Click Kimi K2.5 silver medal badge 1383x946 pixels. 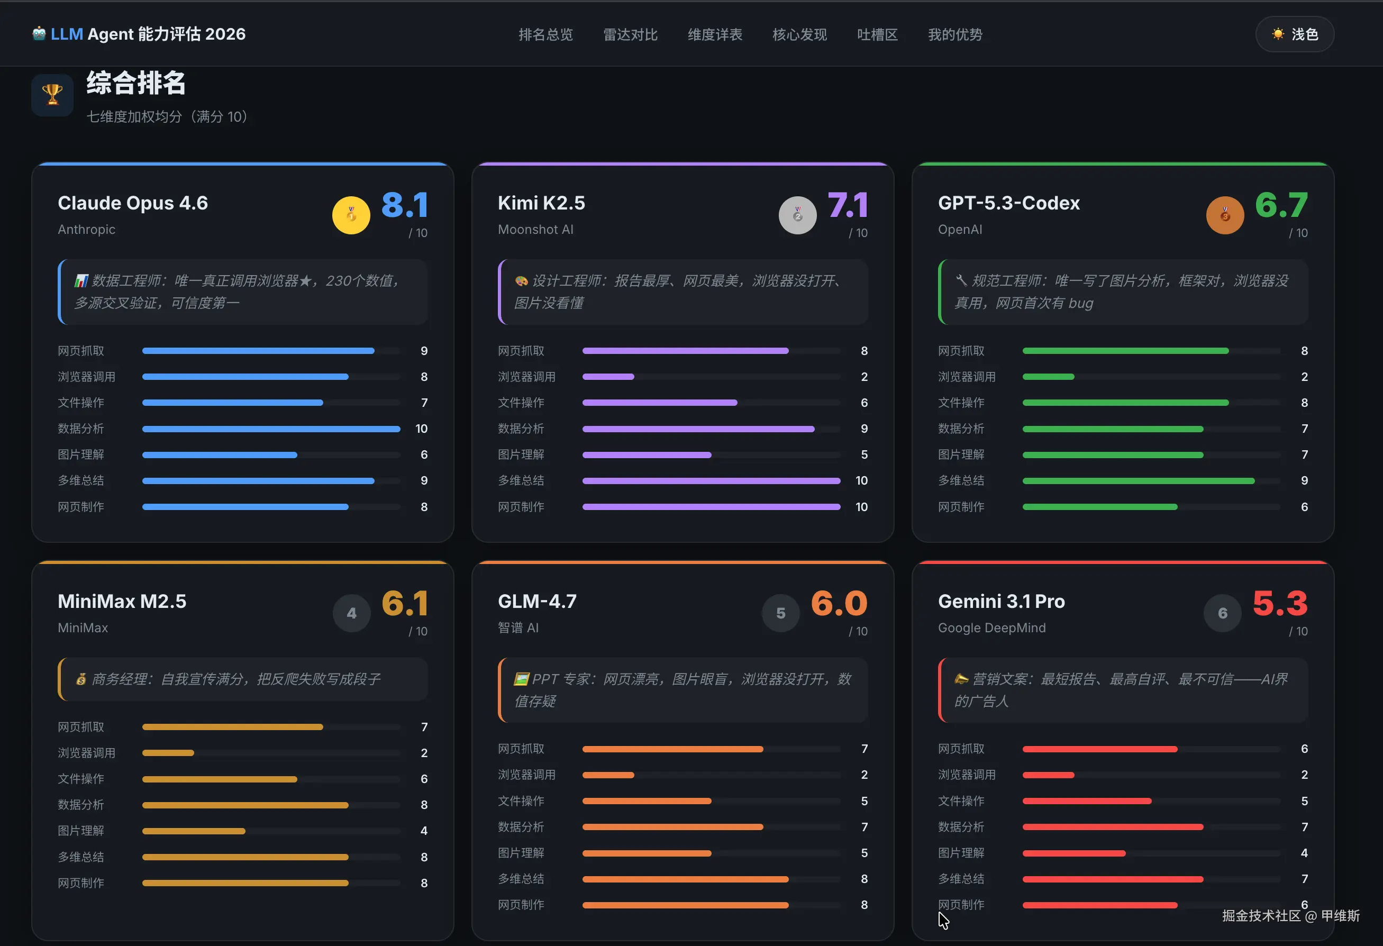pos(797,215)
